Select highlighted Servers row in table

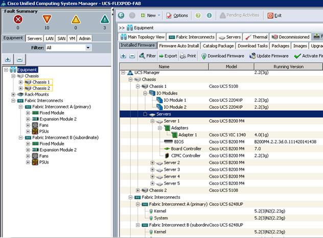click(x=221, y=114)
